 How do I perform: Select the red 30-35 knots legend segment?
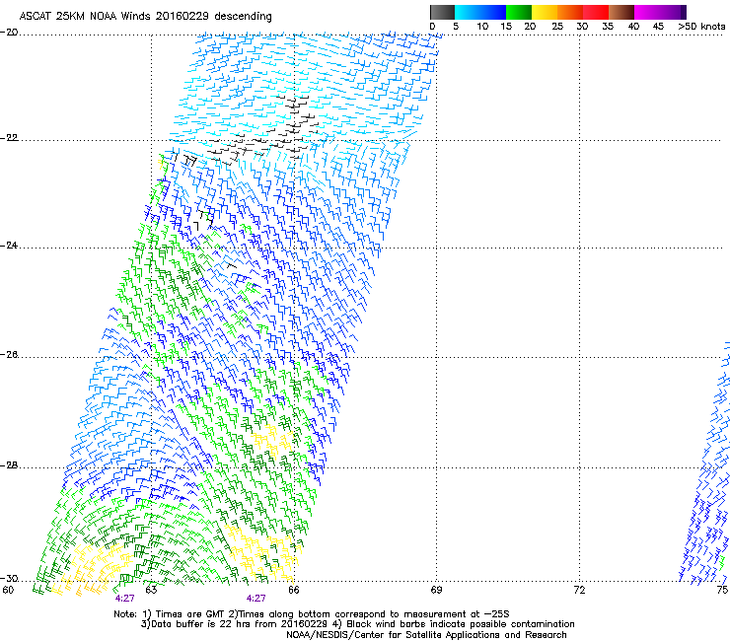(596, 12)
